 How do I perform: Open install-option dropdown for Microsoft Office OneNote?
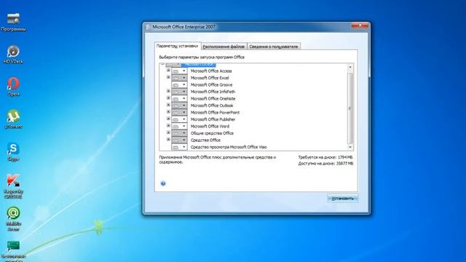(179, 98)
